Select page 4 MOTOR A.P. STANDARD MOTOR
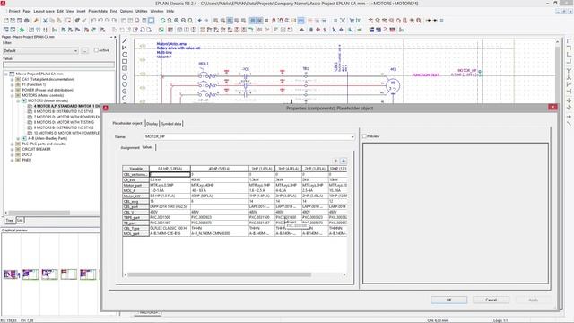574x323 pixels. pyautogui.click(x=66, y=106)
